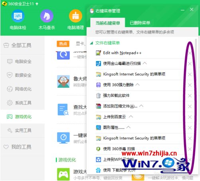Remove 使用金山毒霸进行扫描 menu entry

click(x=190, y=64)
